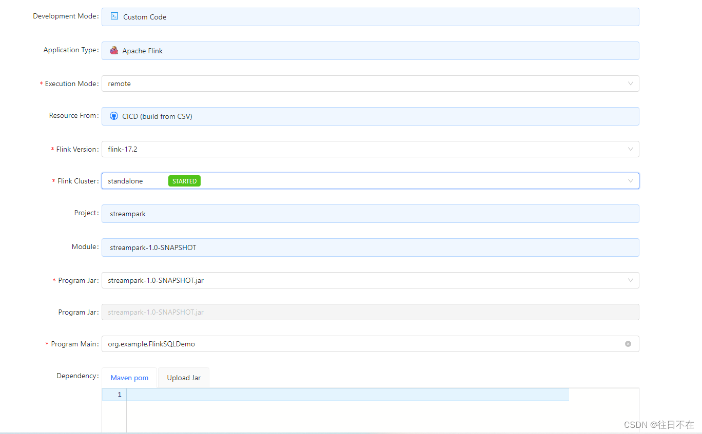This screenshot has width=702, height=434.
Task: Click the 'Execution Mode:' label
Action: click(x=72, y=84)
